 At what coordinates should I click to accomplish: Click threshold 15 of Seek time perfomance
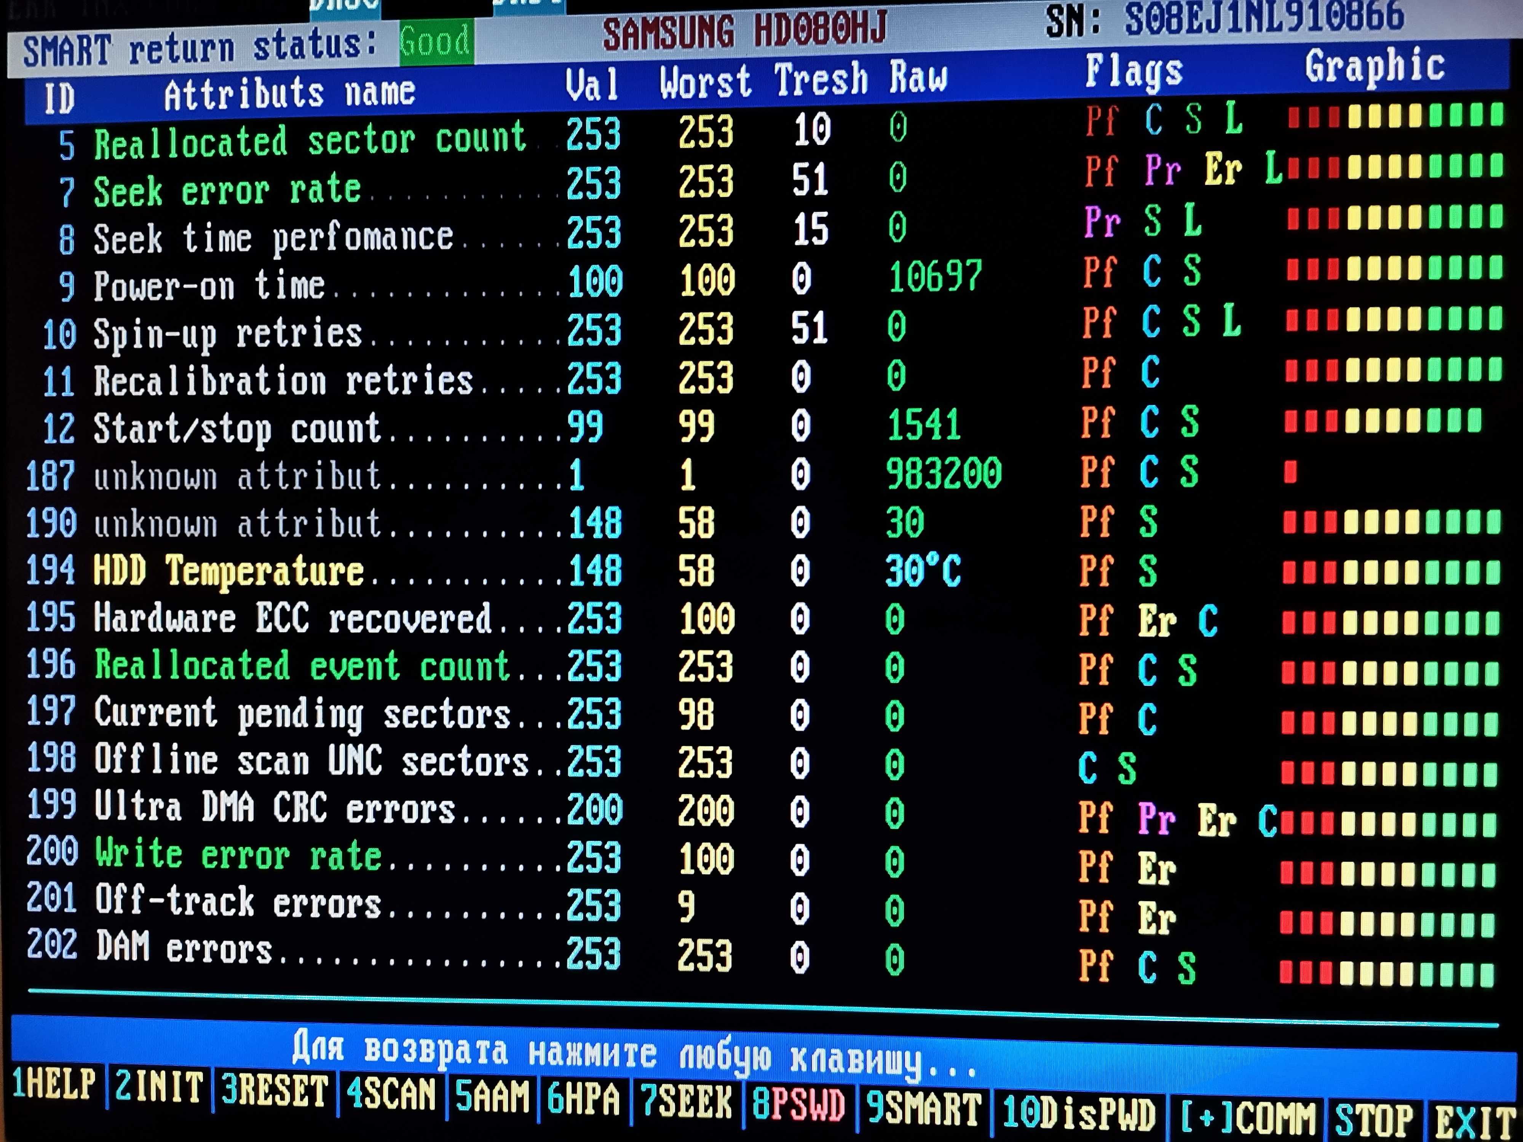tap(810, 229)
